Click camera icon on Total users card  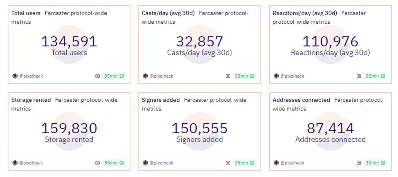[x=97, y=76]
